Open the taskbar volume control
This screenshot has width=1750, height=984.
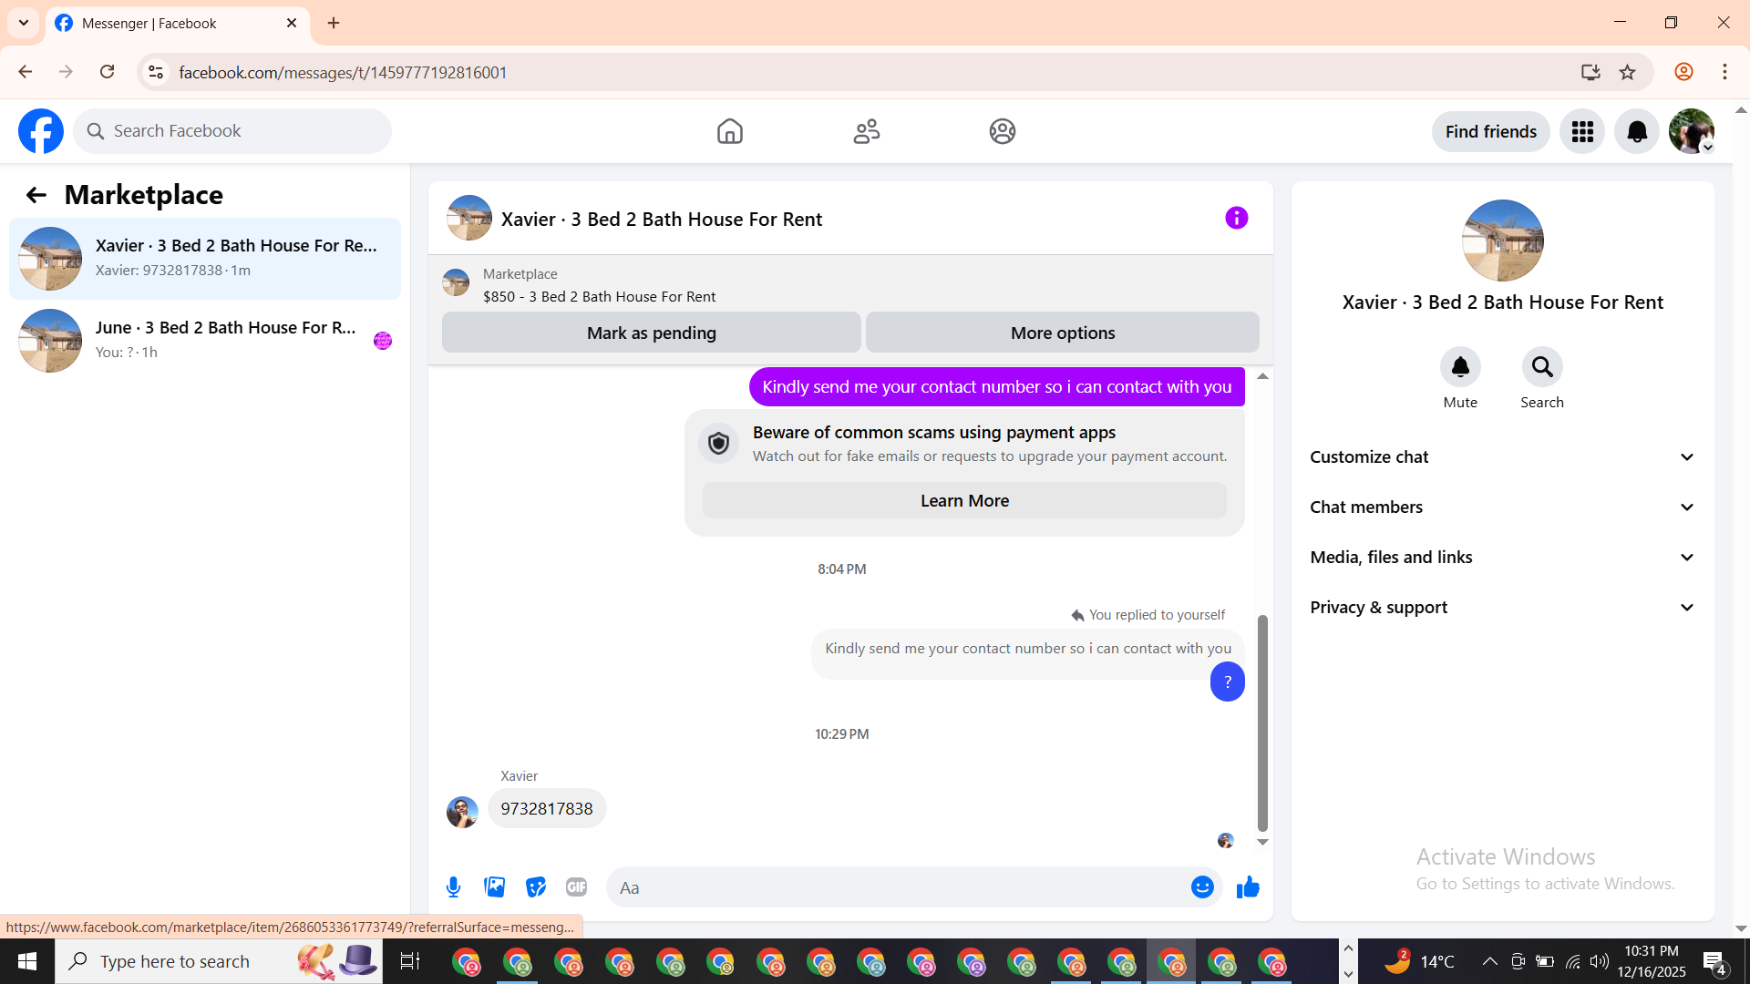tap(1599, 961)
